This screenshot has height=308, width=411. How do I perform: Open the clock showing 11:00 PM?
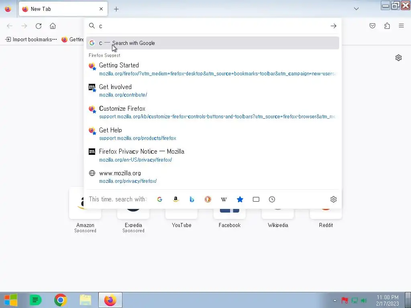click(x=387, y=300)
